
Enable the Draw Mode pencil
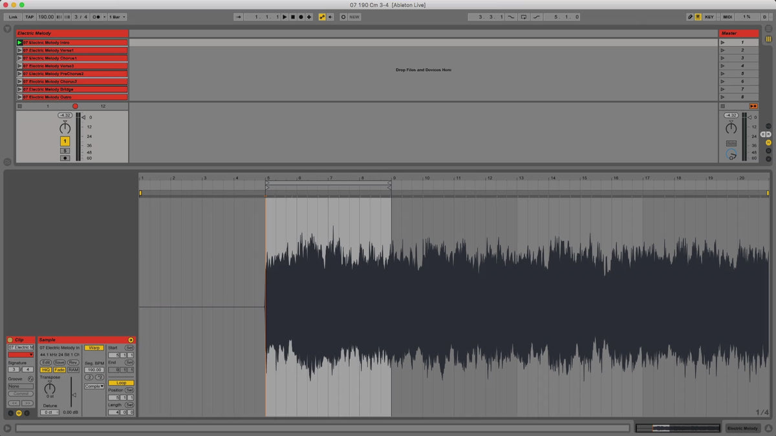pyautogui.click(x=689, y=17)
